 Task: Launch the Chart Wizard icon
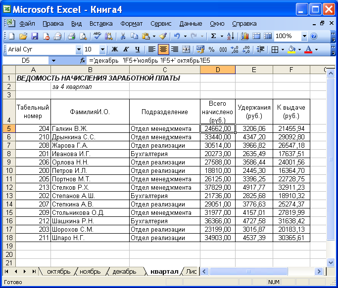(244, 36)
